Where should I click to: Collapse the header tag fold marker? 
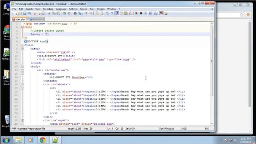click(x=22, y=74)
